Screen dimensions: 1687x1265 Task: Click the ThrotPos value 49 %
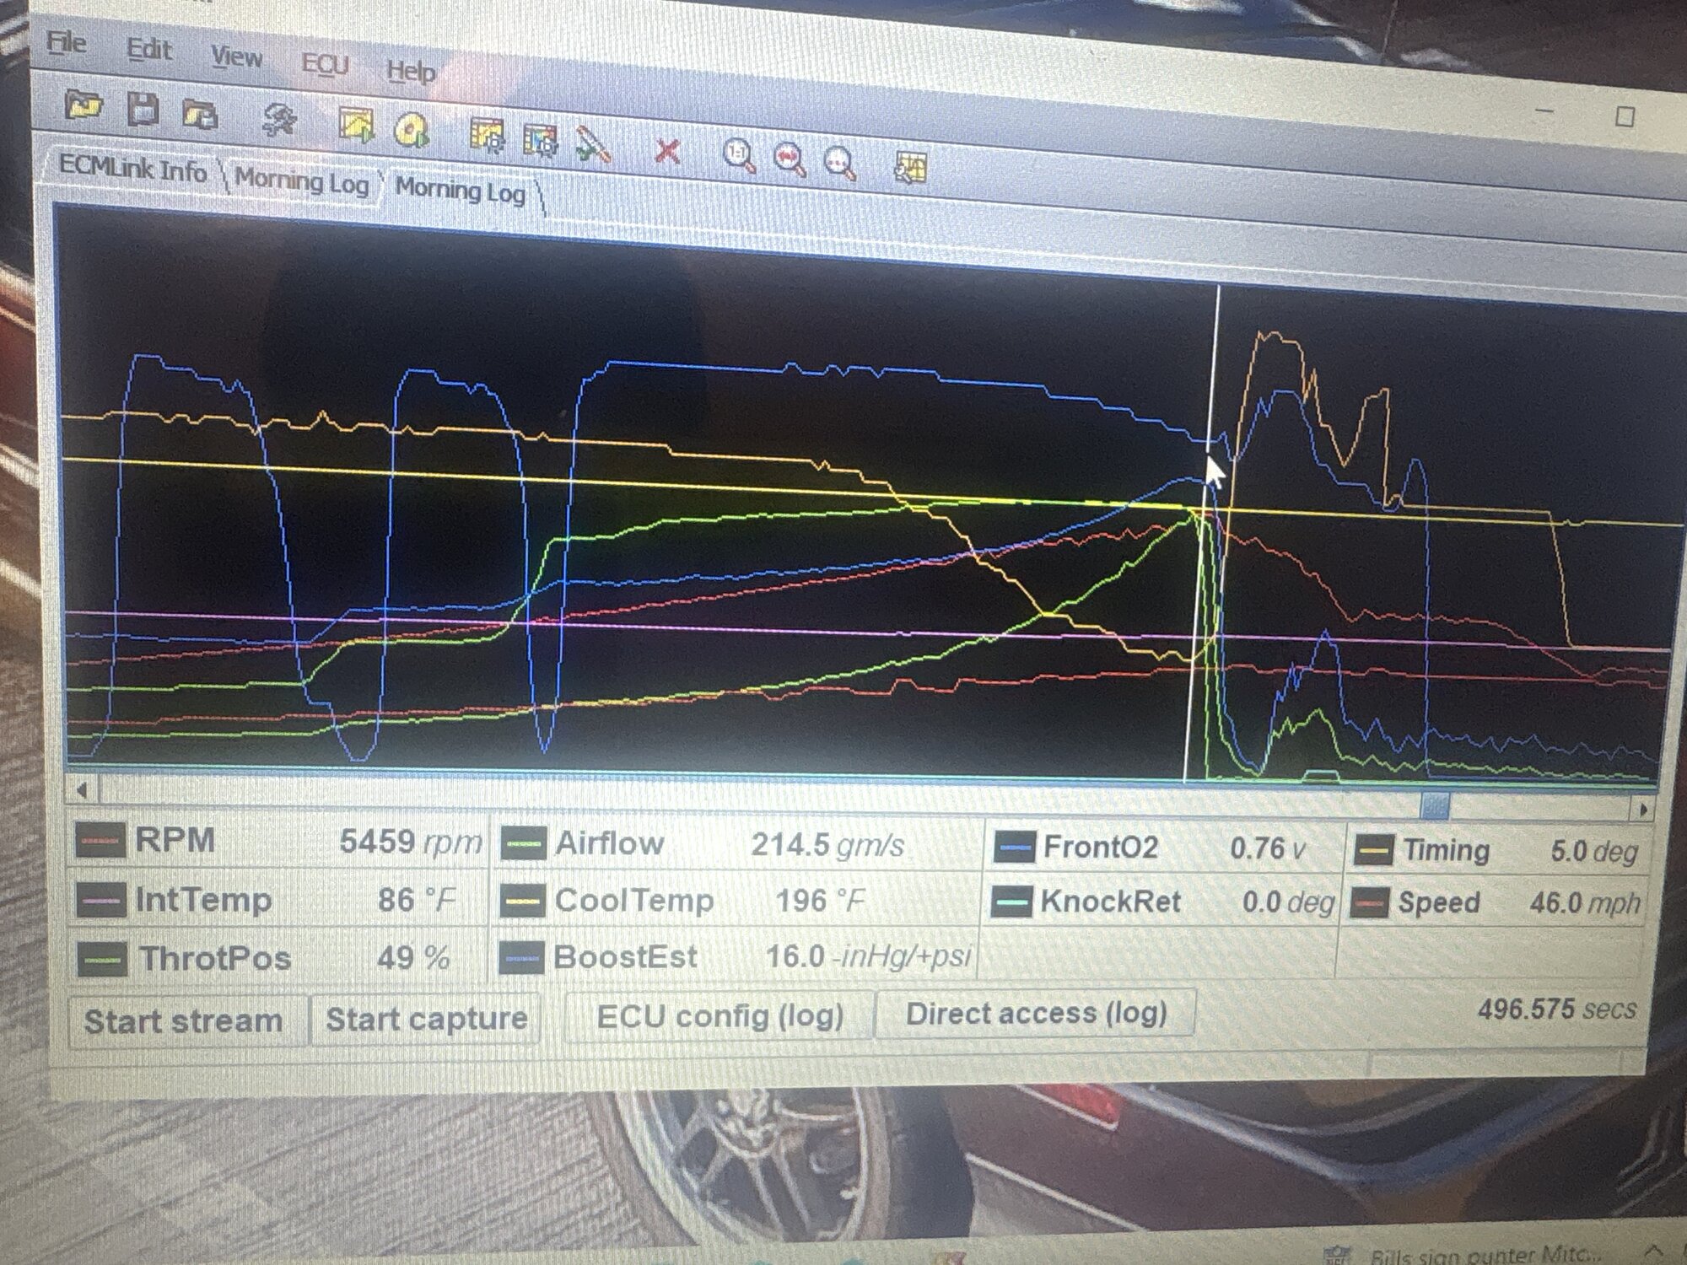[413, 958]
